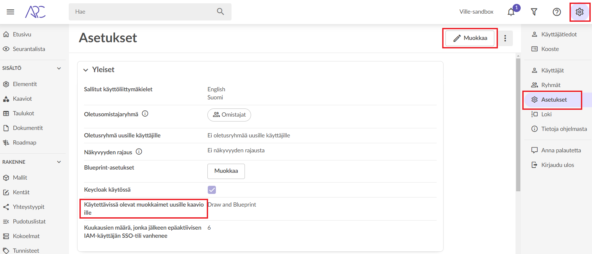Screen dimensions: 592x254
Task: Click Anna palautetta
Action: pyautogui.click(x=557, y=150)
